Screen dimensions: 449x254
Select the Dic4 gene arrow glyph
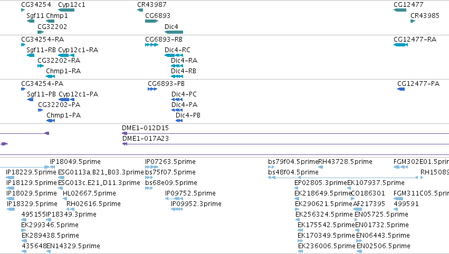click(x=174, y=32)
